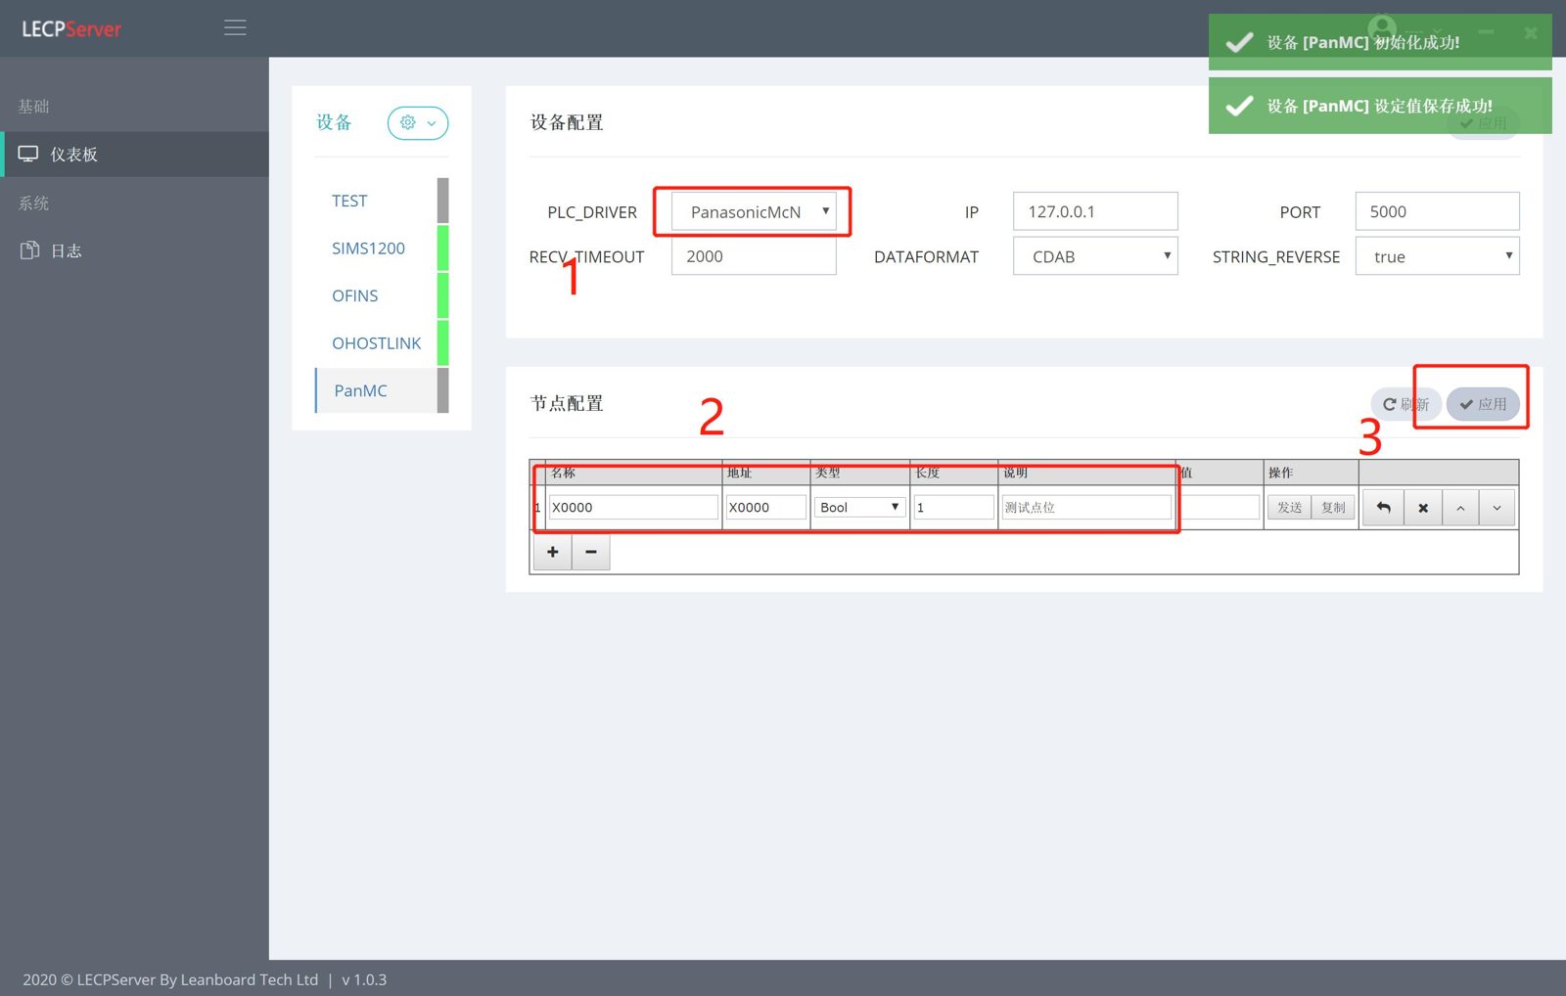This screenshot has width=1566, height=996.
Task: Toggle the hamburger sidebar menu icon
Action: 235,28
